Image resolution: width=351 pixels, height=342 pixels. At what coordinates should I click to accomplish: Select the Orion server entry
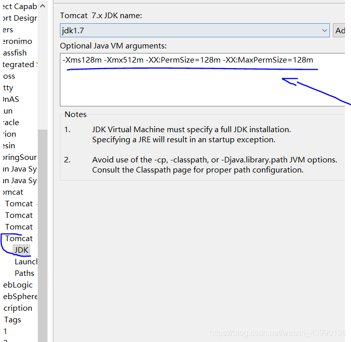(10, 134)
